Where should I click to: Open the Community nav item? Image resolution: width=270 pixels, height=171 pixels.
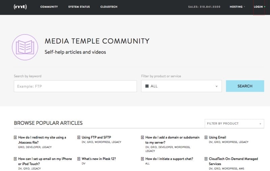(x=49, y=7)
